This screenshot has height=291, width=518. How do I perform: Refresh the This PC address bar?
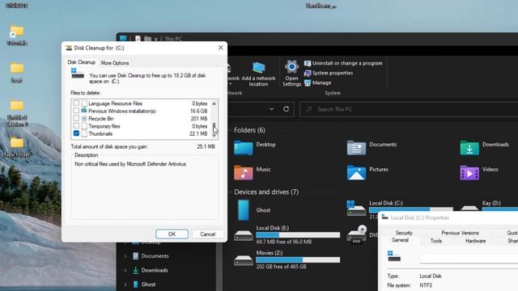286,109
